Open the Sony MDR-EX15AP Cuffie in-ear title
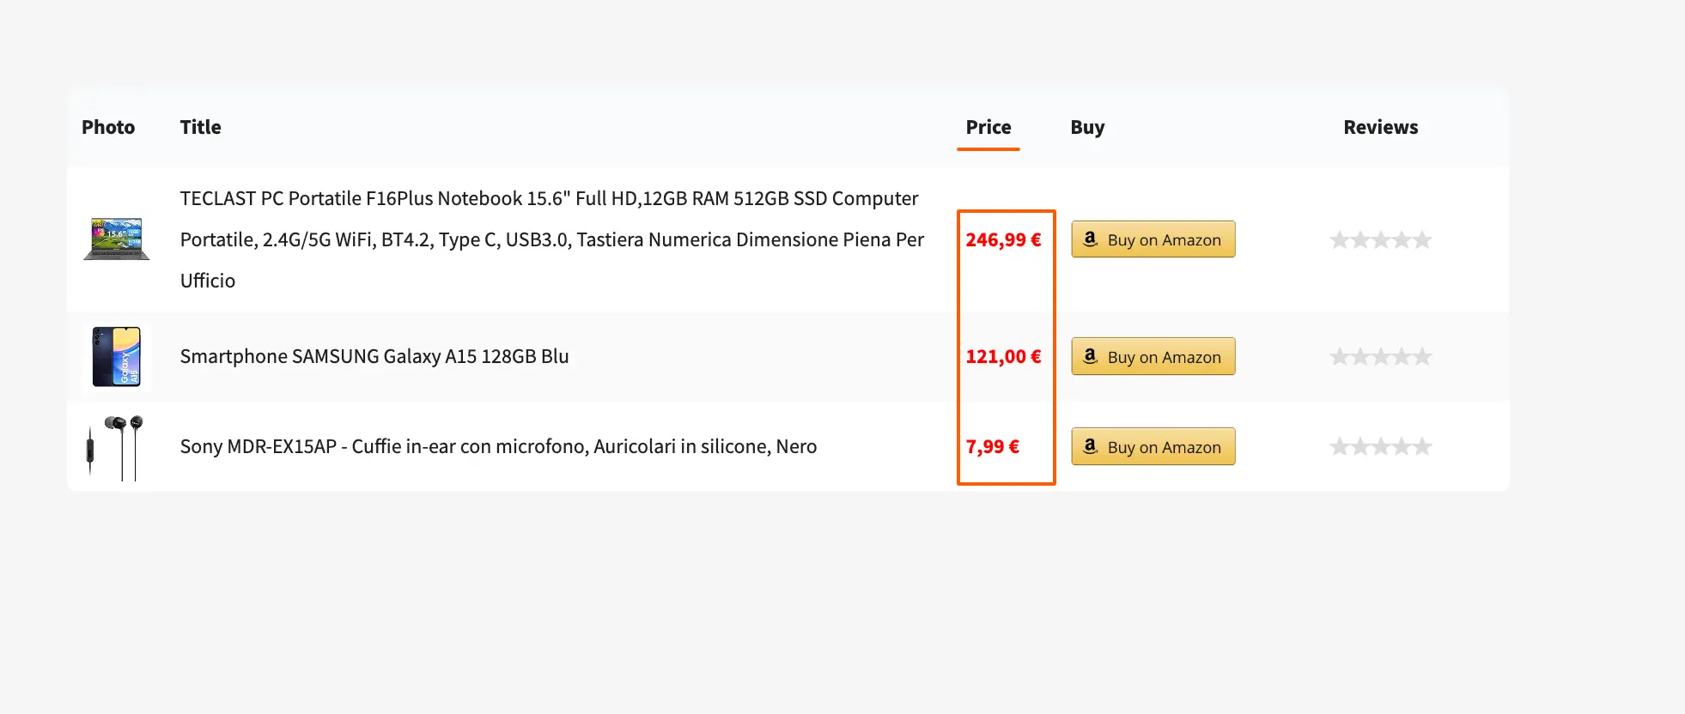Screen dimensions: 1685x714 point(498,446)
